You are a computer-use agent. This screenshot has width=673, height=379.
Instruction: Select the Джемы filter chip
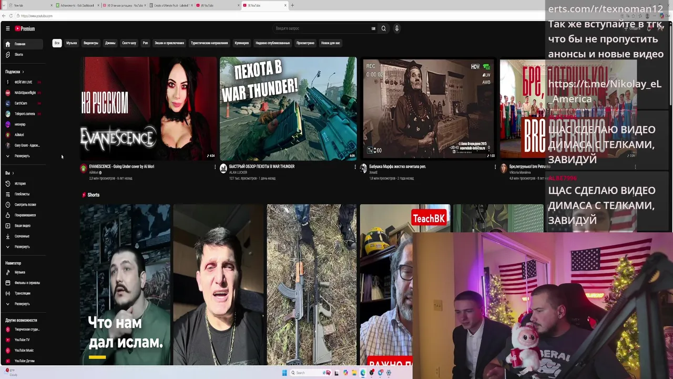pos(110,43)
